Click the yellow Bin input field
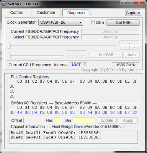The width and height of the screenshot is (147, 153). 83,120
